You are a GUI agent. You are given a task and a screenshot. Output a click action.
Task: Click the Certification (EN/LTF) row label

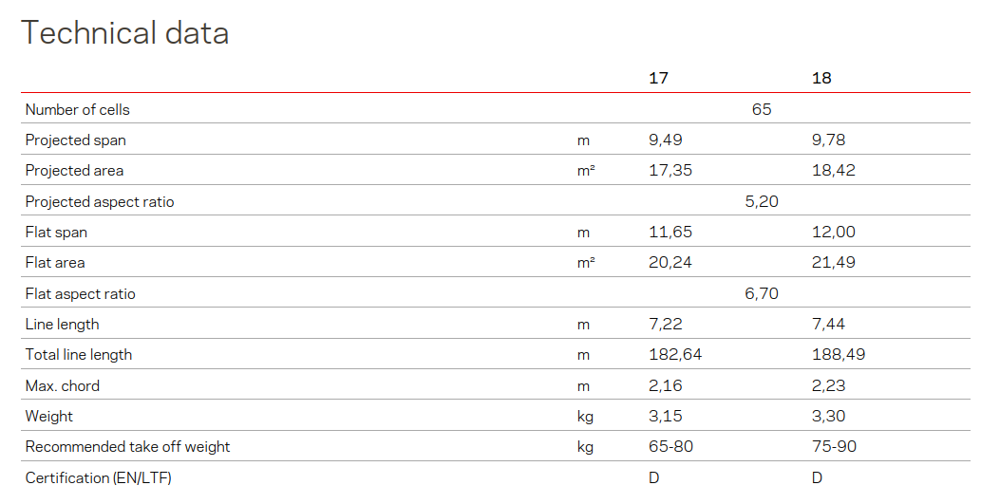(99, 478)
